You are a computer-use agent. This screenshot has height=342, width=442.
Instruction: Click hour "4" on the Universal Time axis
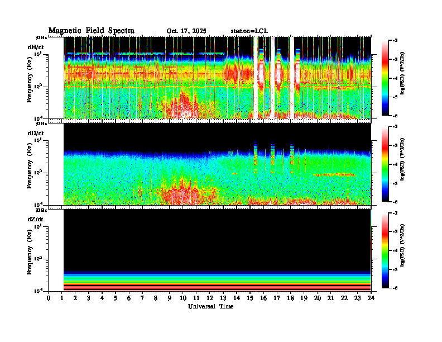coord(102,298)
